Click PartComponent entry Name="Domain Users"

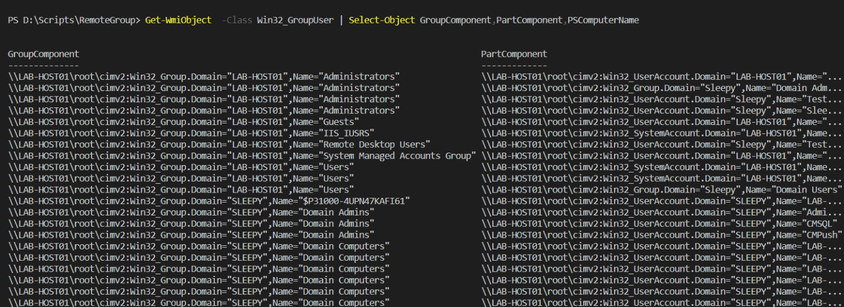[662, 190]
